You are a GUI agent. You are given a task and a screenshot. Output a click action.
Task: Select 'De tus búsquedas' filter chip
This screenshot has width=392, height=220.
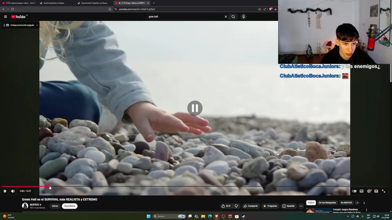tap(327, 203)
